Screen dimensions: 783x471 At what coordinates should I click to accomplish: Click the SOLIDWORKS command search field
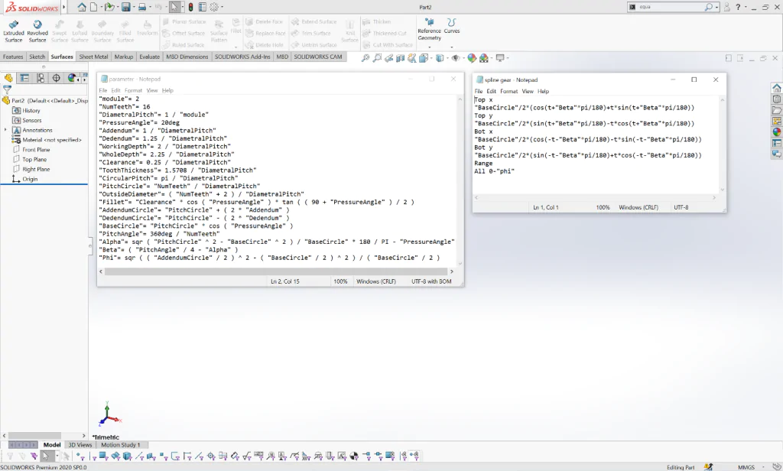[671, 7]
